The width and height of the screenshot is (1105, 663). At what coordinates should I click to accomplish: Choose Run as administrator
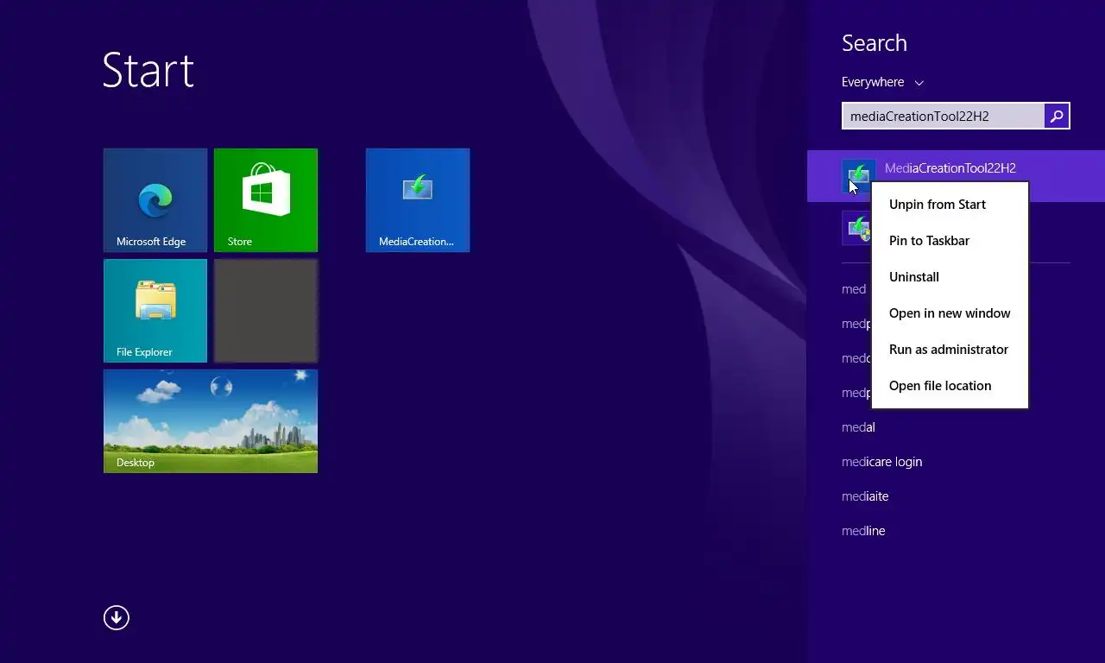(950, 350)
